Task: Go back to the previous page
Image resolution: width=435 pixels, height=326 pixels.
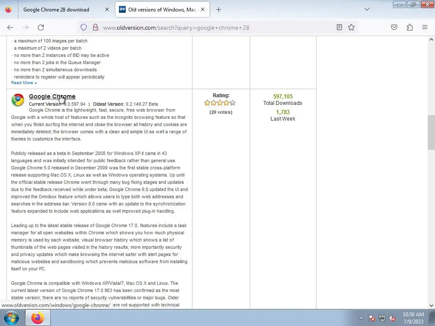Action: [x=10, y=28]
